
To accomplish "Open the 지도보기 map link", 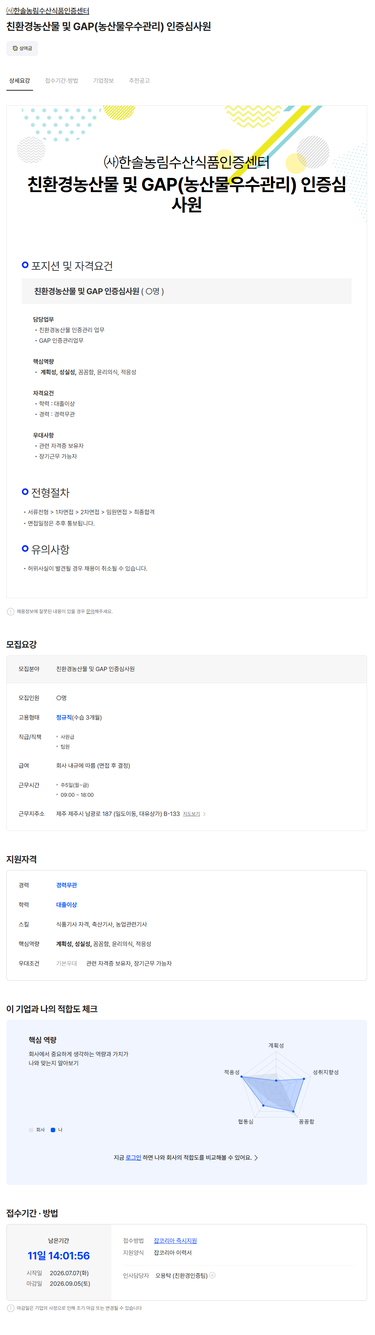I will coord(192,814).
